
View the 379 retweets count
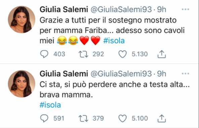[x=98, y=118]
